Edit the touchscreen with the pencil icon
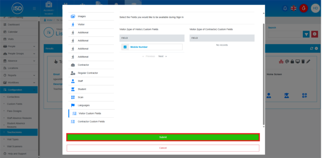The width and height of the screenshot is (322, 158). pos(308,62)
